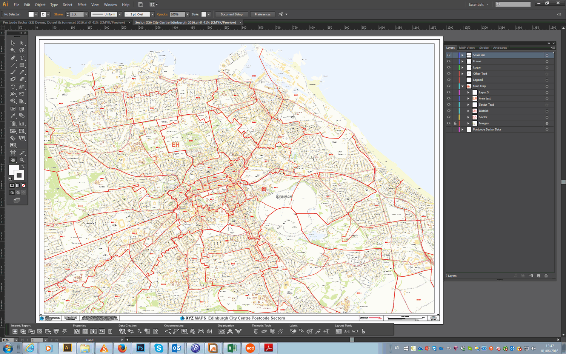
Task: Select the Pen tool
Action: (x=13, y=58)
